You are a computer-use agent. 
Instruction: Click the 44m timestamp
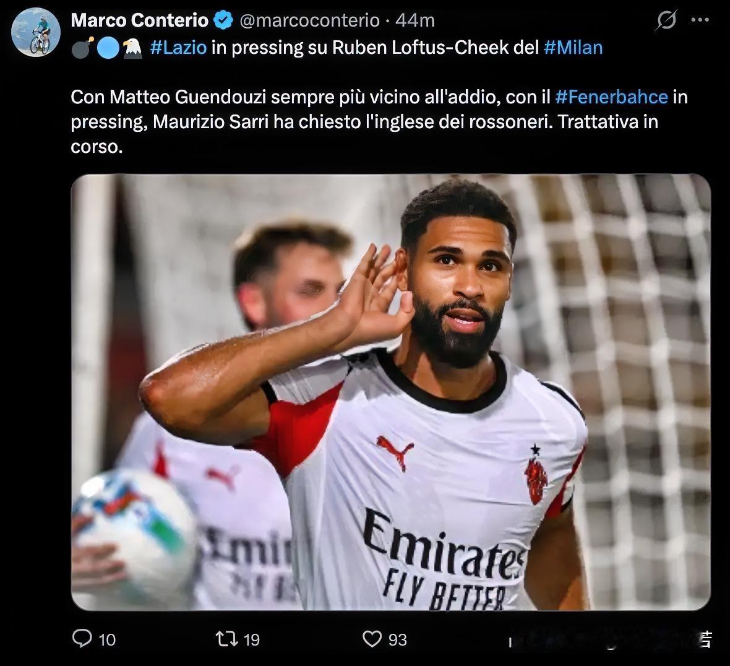[414, 20]
